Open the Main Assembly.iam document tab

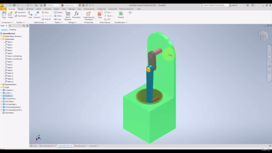point(47,146)
